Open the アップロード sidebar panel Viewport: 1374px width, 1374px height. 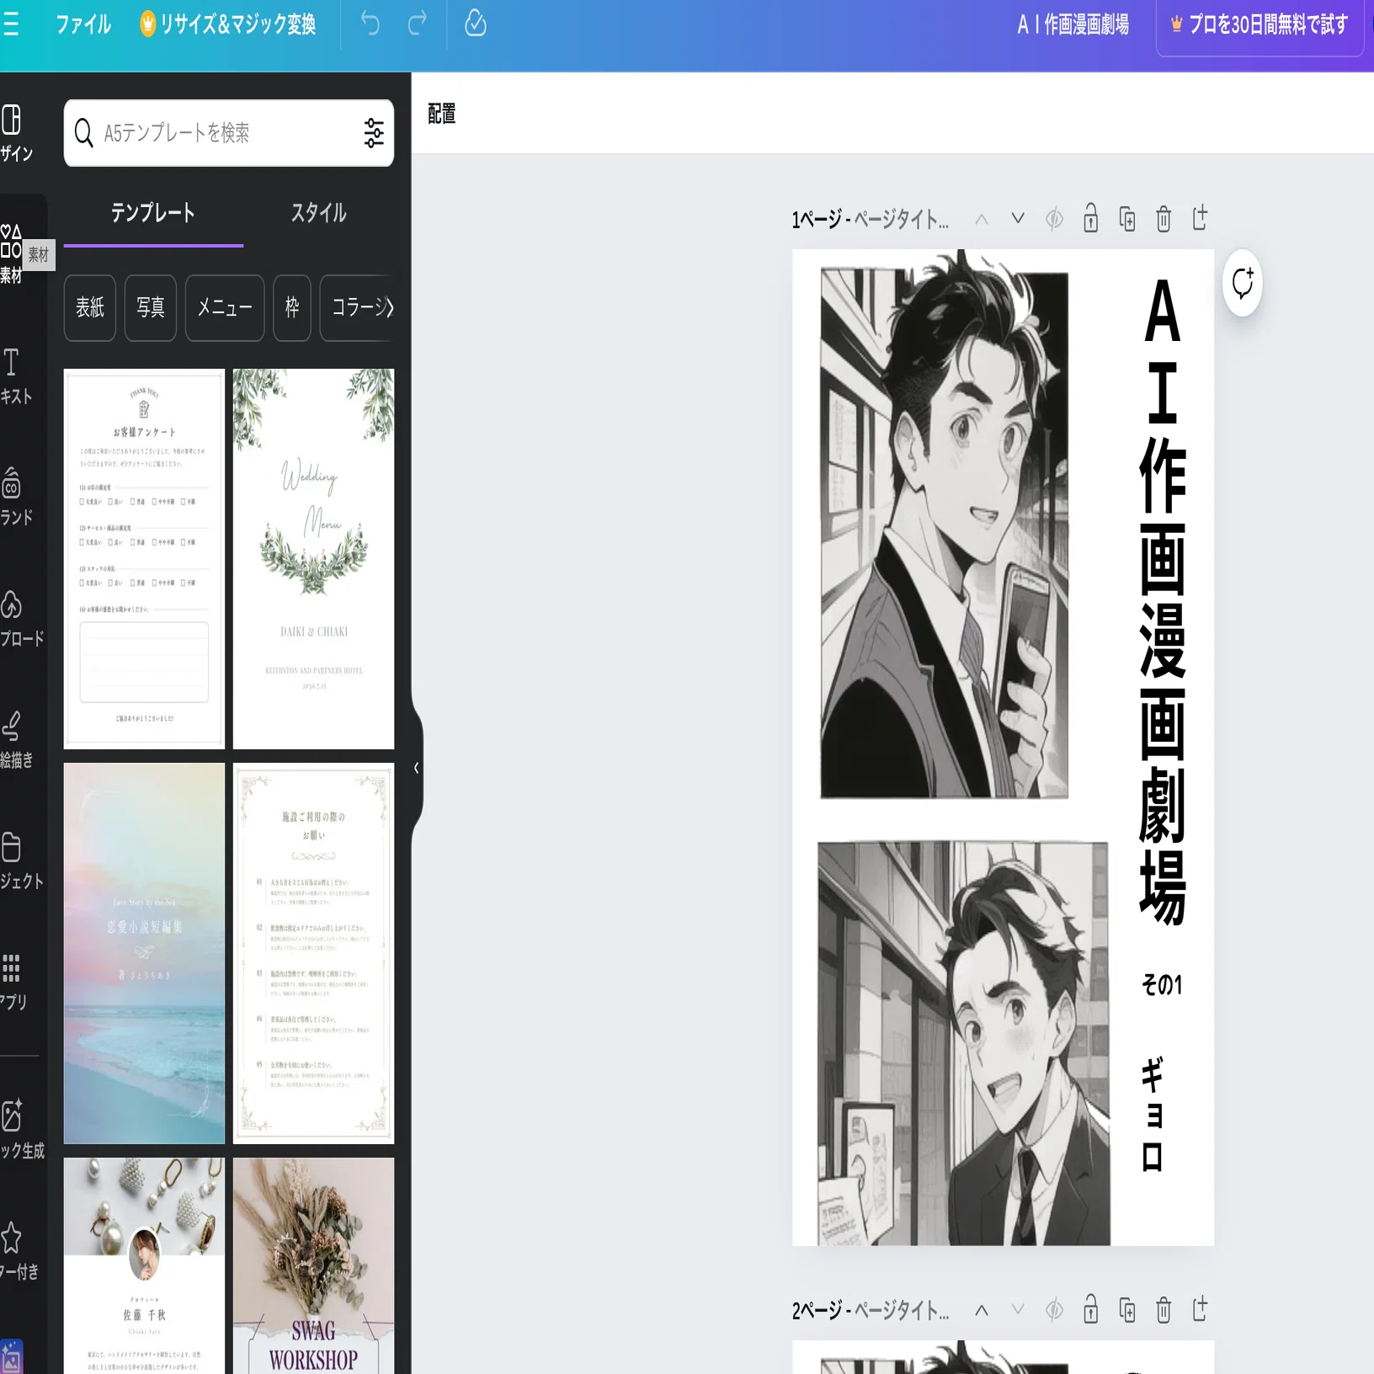click(x=19, y=618)
